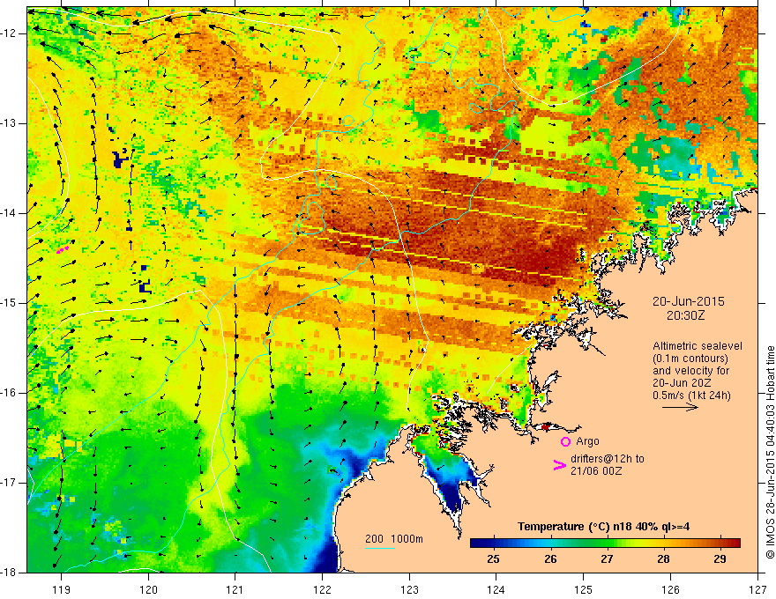Viewport: 776px width, 599px height.
Task: Click the longitude axis label '126'
Action: pyautogui.click(x=670, y=589)
